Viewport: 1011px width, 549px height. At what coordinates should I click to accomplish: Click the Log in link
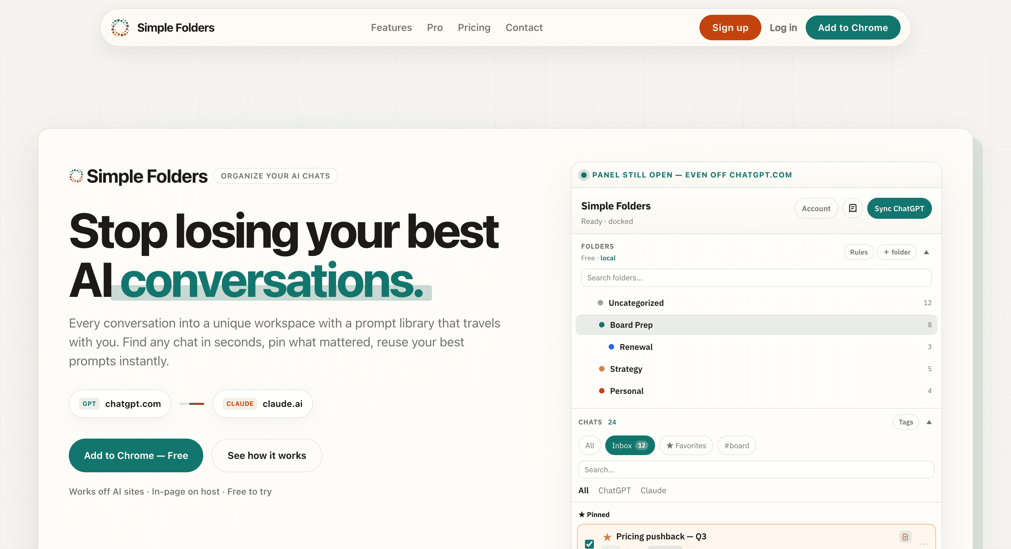[x=783, y=28]
